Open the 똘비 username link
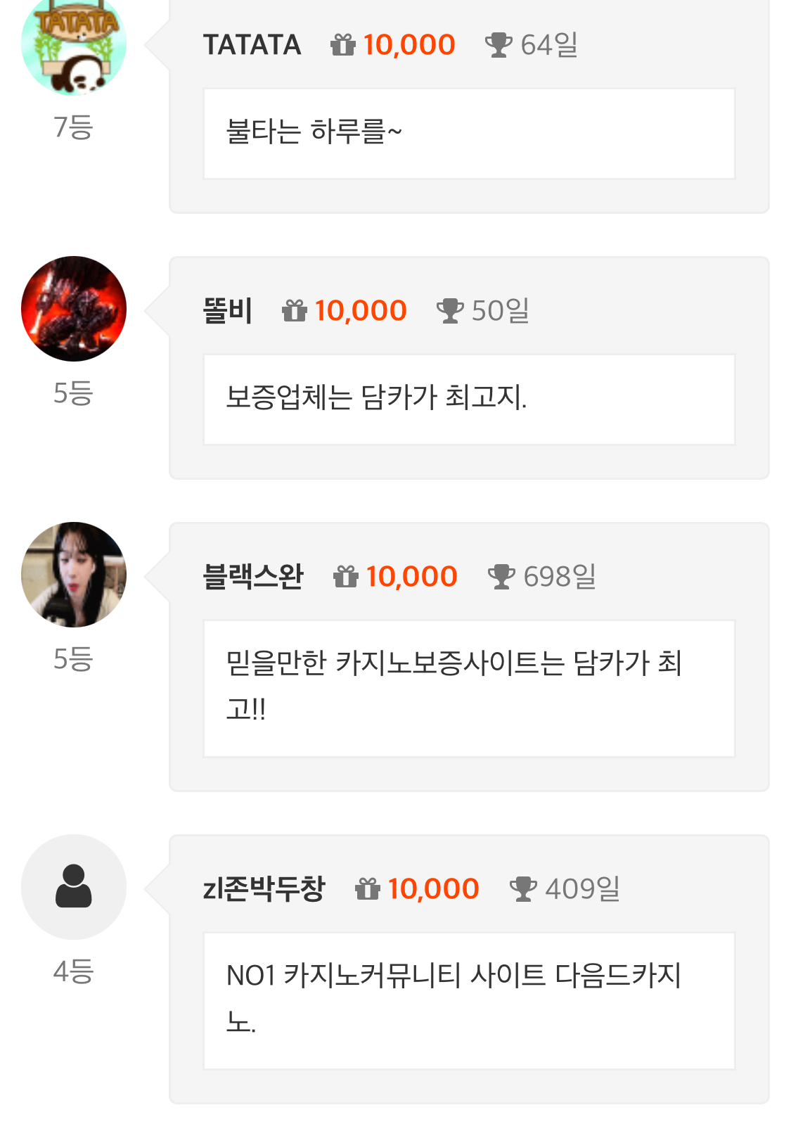Screen dimensions: 791x1129 pyautogui.click(x=227, y=311)
